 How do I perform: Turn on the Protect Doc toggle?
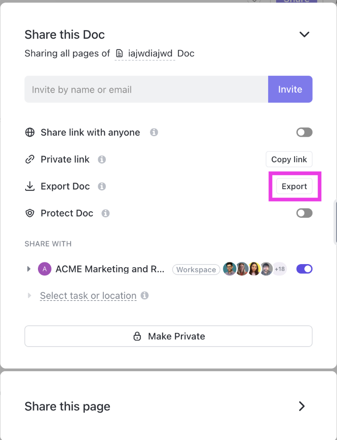[x=304, y=213]
